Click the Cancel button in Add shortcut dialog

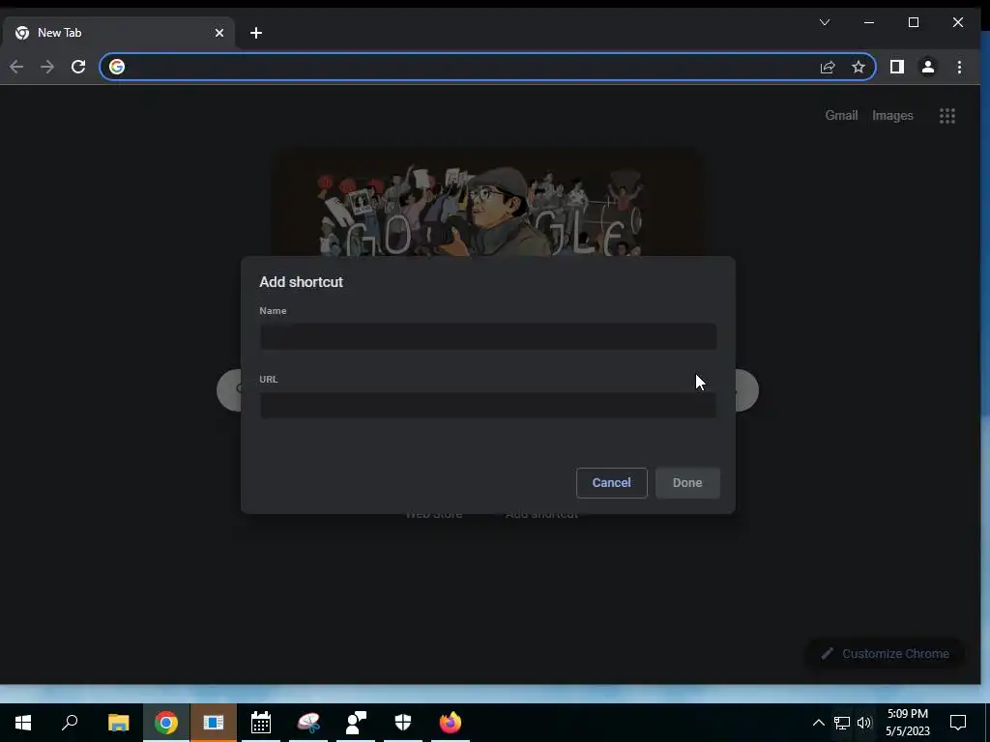tap(611, 483)
